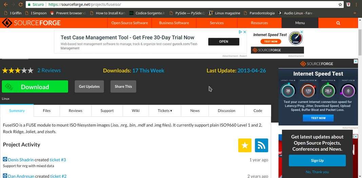Subscribe via the blue RSS feed icon

tap(262, 145)
